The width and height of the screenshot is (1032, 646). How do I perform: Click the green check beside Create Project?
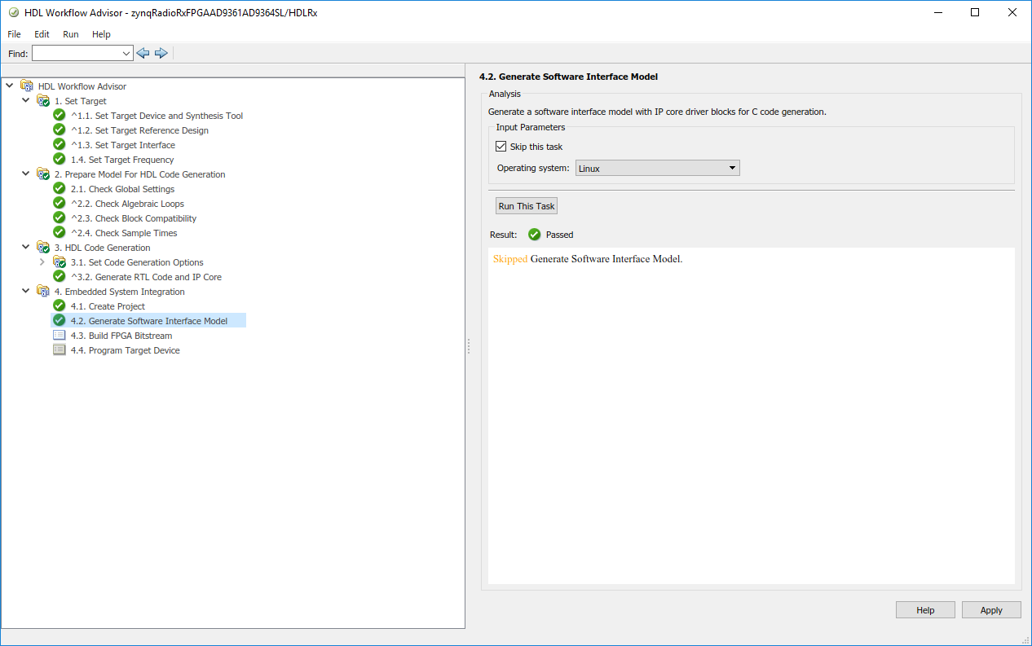coord(59,306)
